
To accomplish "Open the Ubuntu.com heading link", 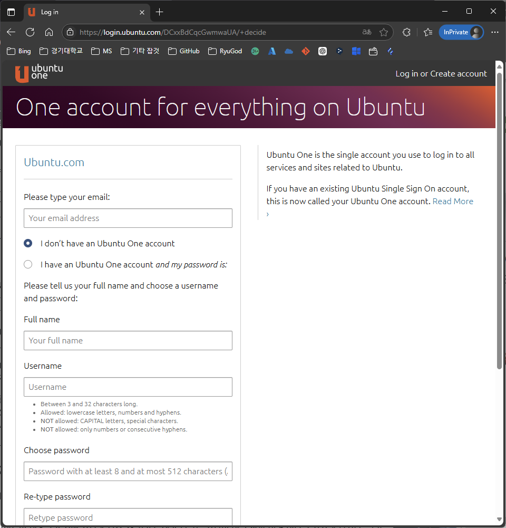I will 54,162.
